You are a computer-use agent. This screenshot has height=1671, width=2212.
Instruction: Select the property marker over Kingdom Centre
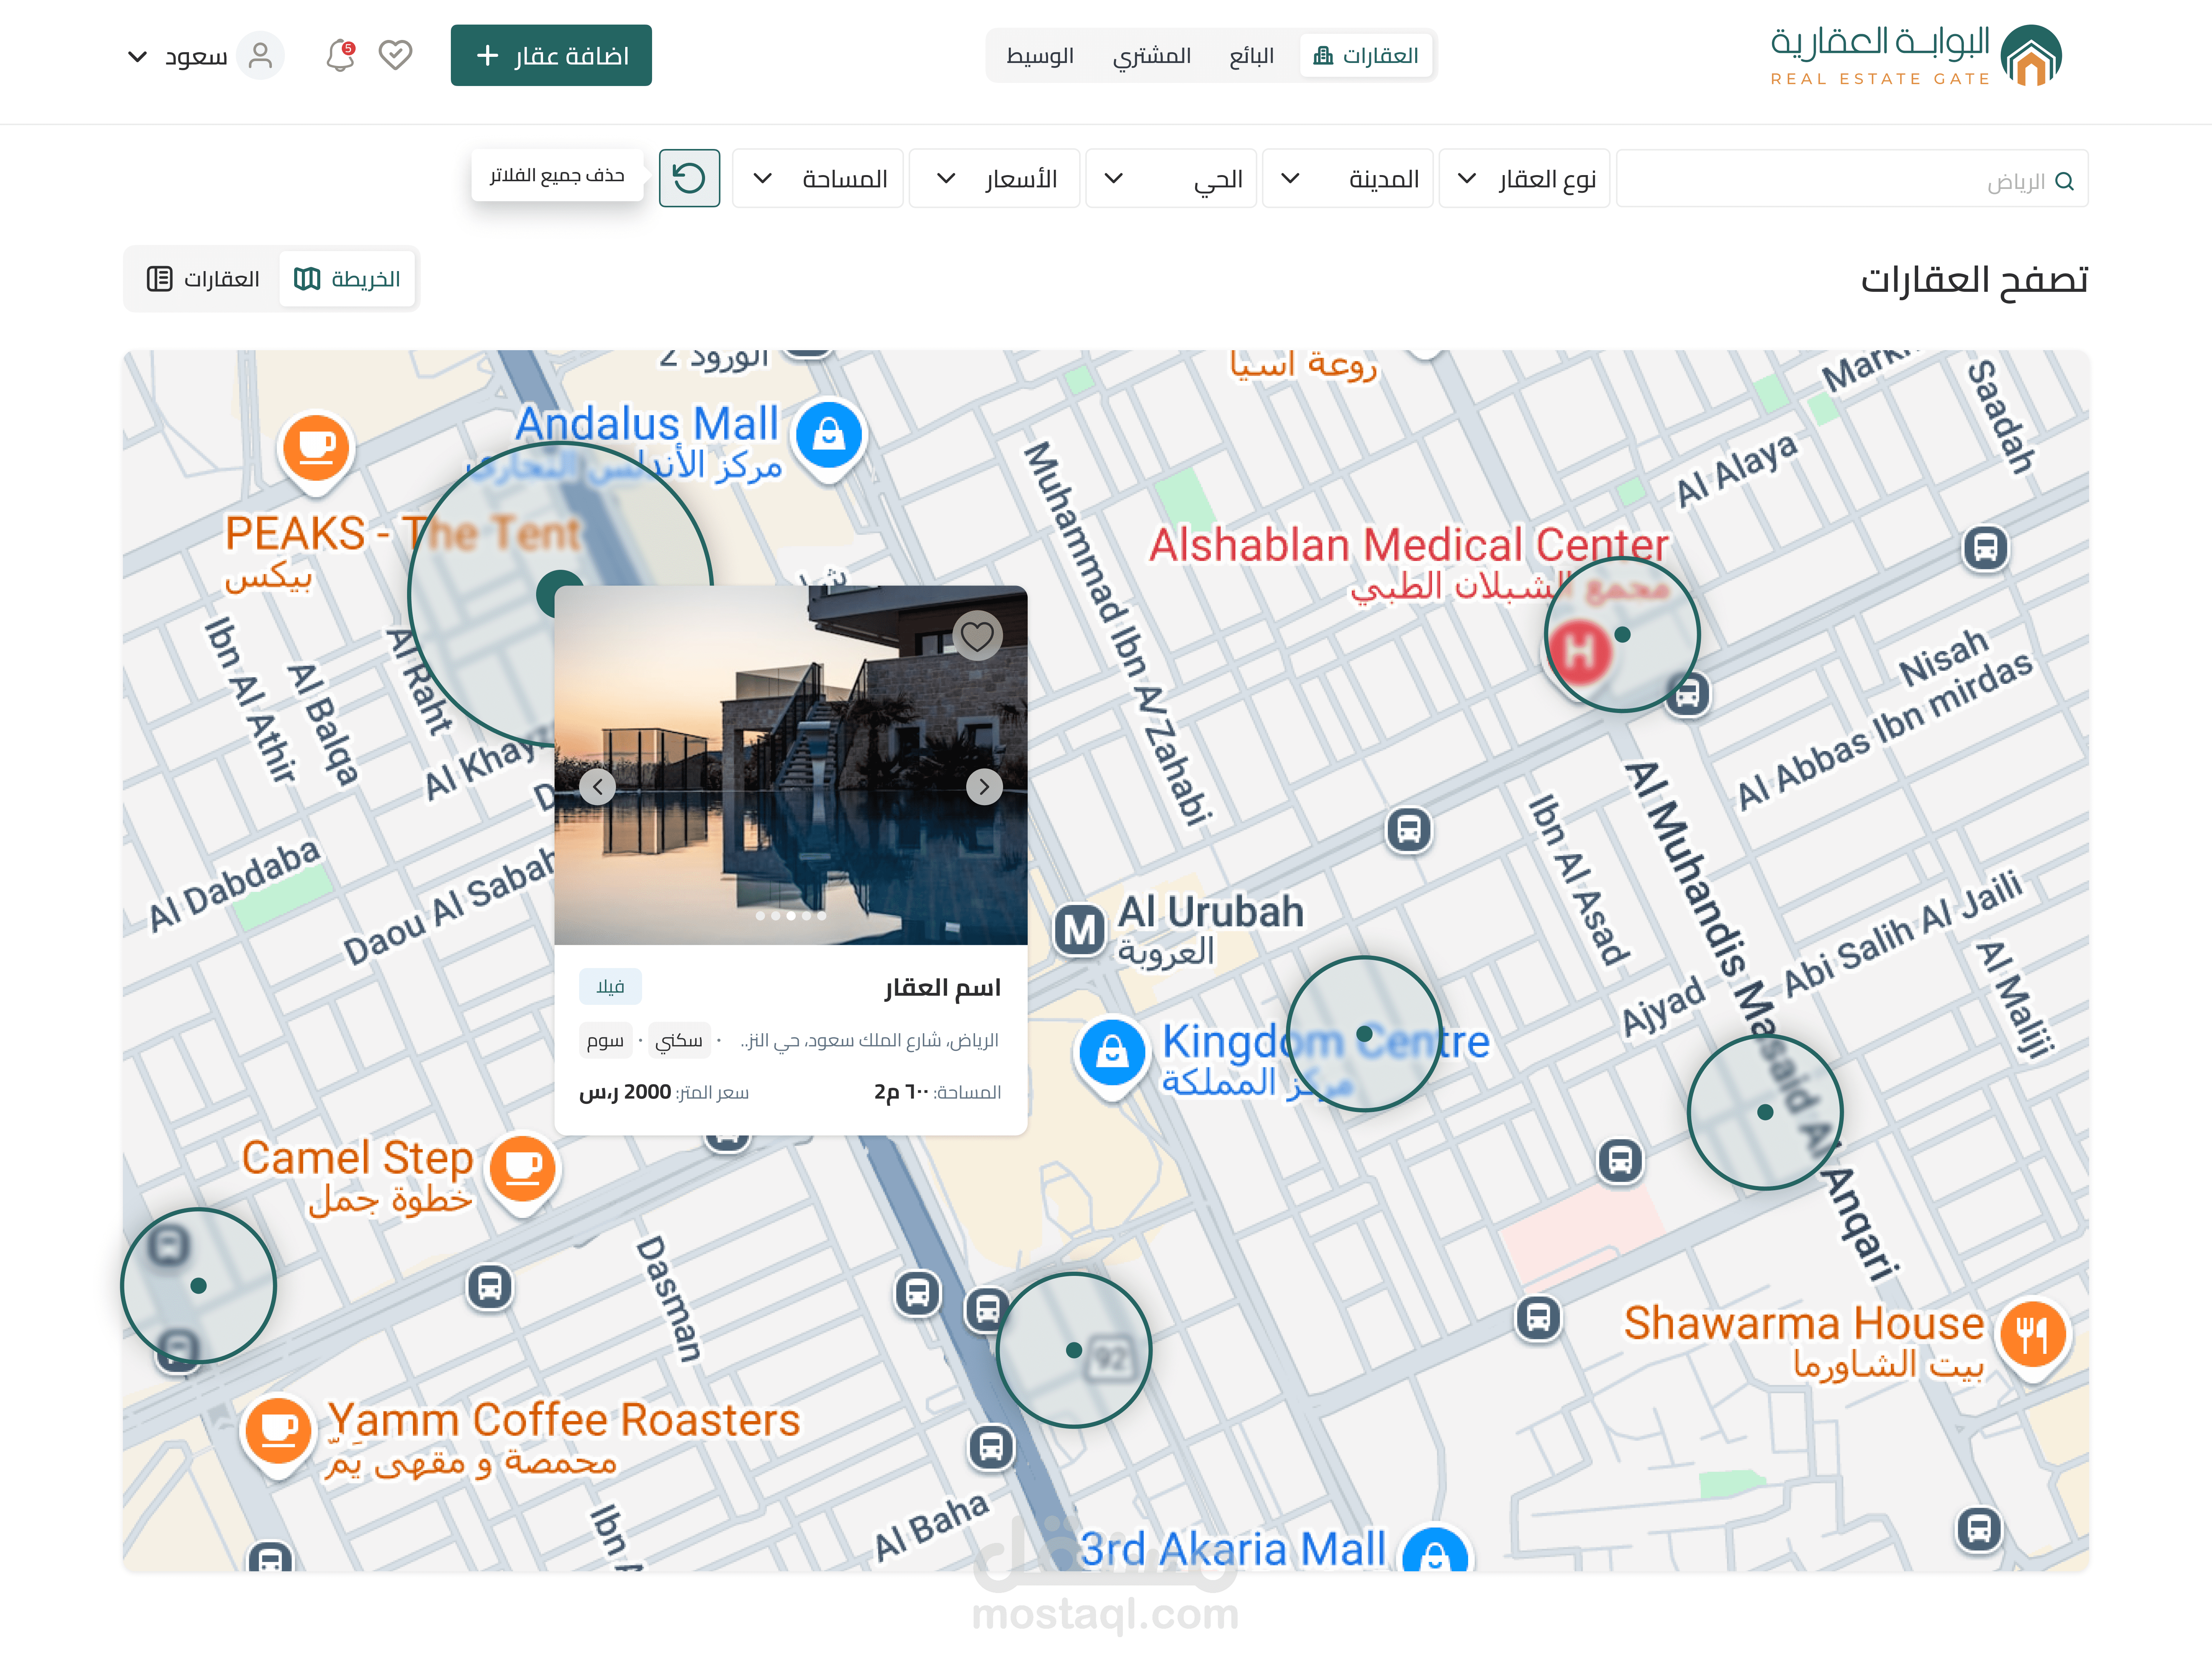pos(1364,1034)
